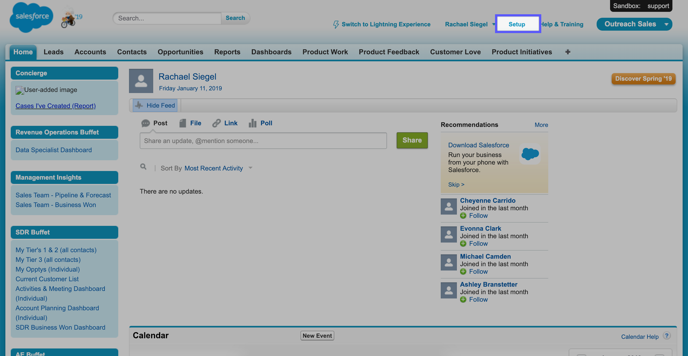Image resolution: width=688 pixels, height=356 pixels.
Task: Click the plus icon to add tabs
Action: click(x=568, y=52)
